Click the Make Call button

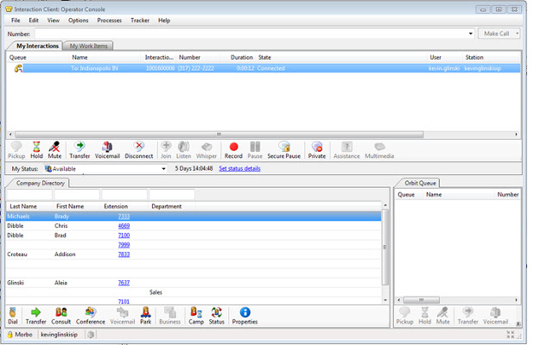496,34
